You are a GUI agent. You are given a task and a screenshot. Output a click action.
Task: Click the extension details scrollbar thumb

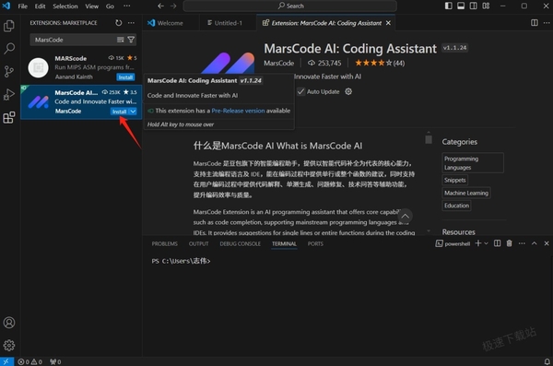(429, 139)
